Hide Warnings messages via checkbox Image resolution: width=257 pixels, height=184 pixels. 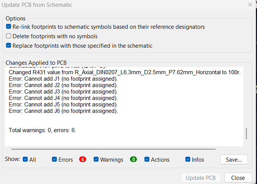coord(96,159)
